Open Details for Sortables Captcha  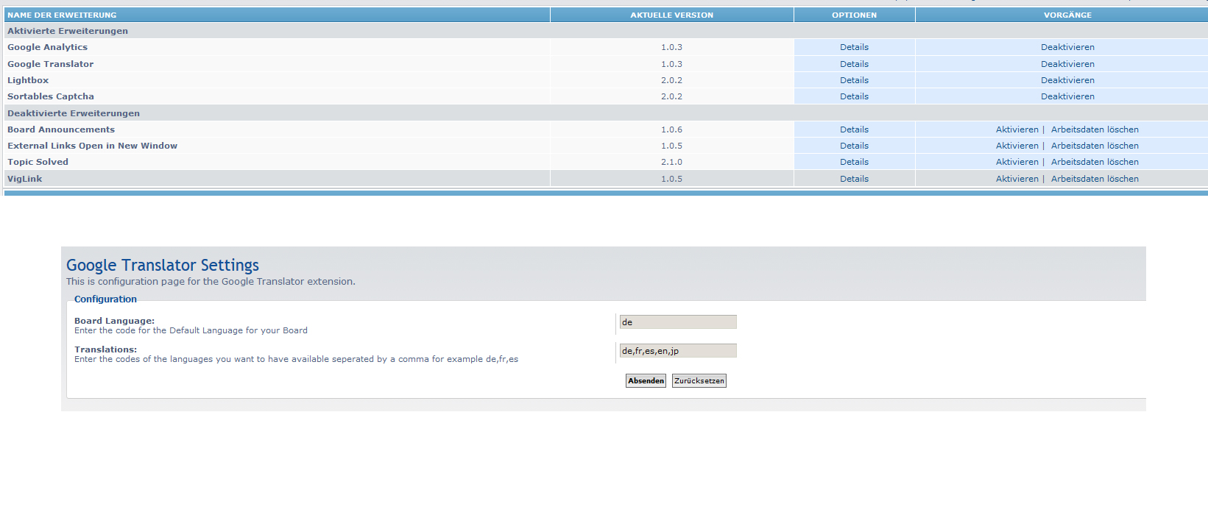tap(854, 96)
